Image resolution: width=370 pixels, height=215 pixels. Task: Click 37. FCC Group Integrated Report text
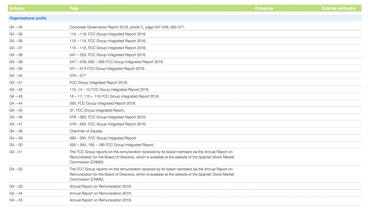pyautogui.click(x=97, y=111)
